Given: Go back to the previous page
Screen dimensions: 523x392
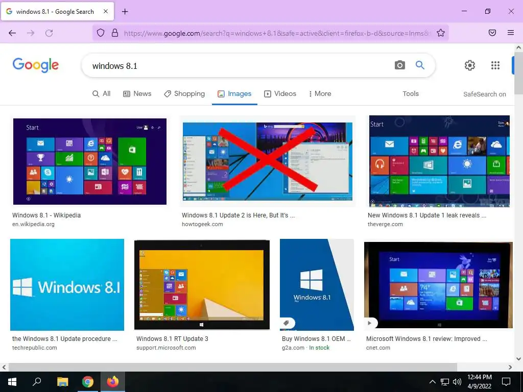Looking at the screenshot, I should click(x=12, y=33).
